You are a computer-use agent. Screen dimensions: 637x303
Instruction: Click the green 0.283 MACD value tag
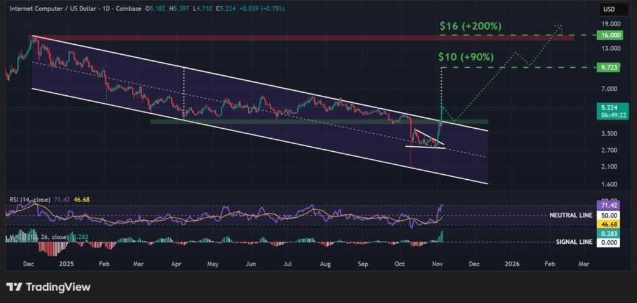pos(607,233)
